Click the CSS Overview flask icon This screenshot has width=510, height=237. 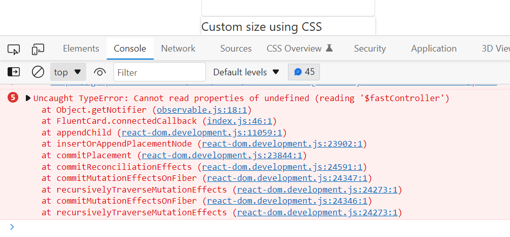click(x=329, y=49)
